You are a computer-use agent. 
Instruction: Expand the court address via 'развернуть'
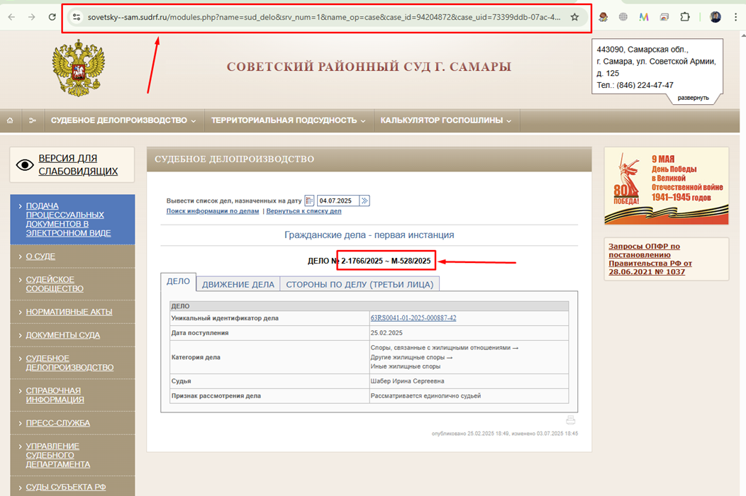coord(693,98)
